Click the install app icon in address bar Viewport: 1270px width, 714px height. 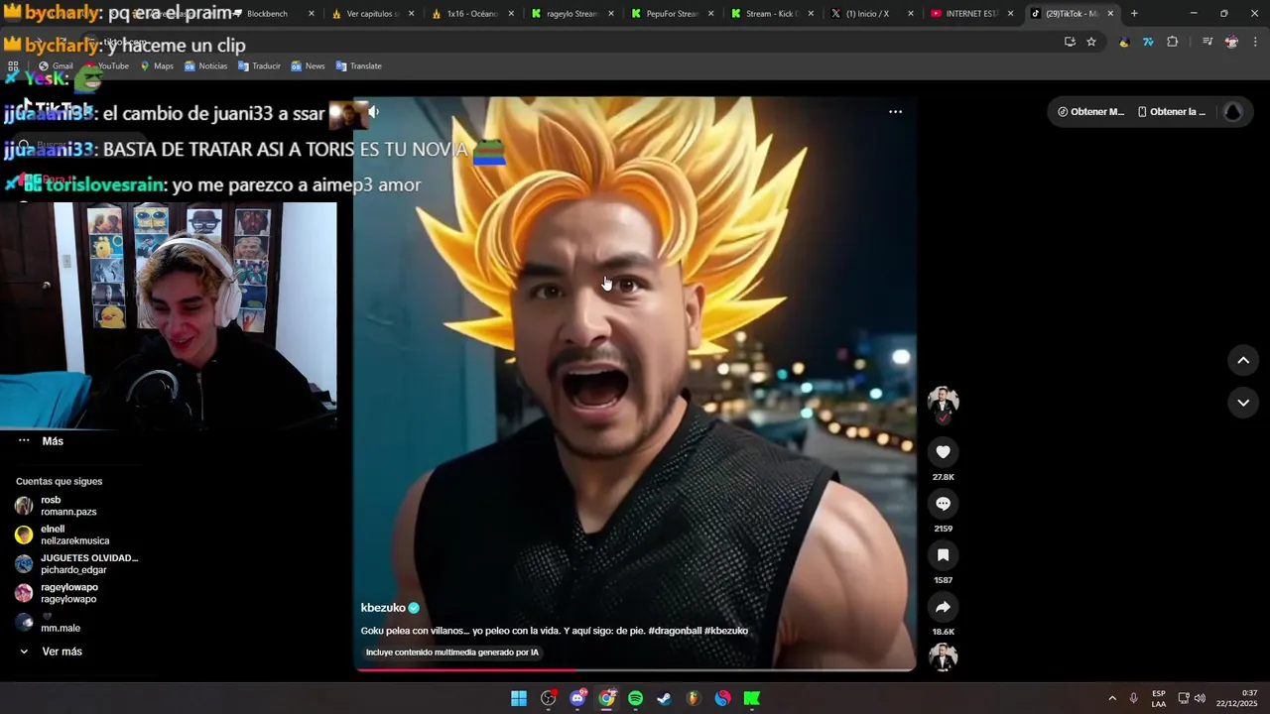tap(1070, 42)
